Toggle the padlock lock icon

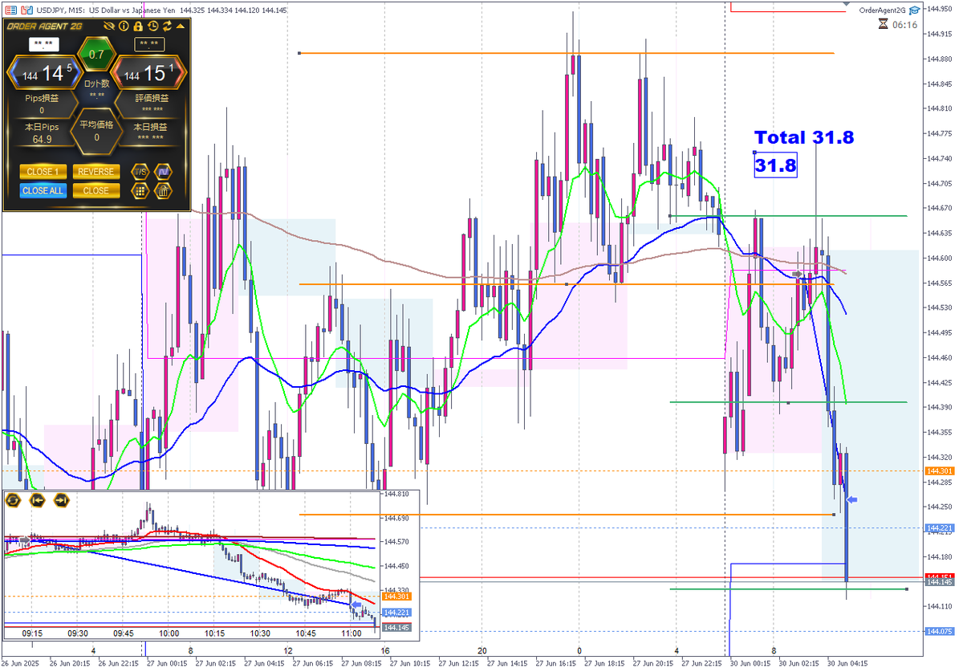tap(138, 26)
